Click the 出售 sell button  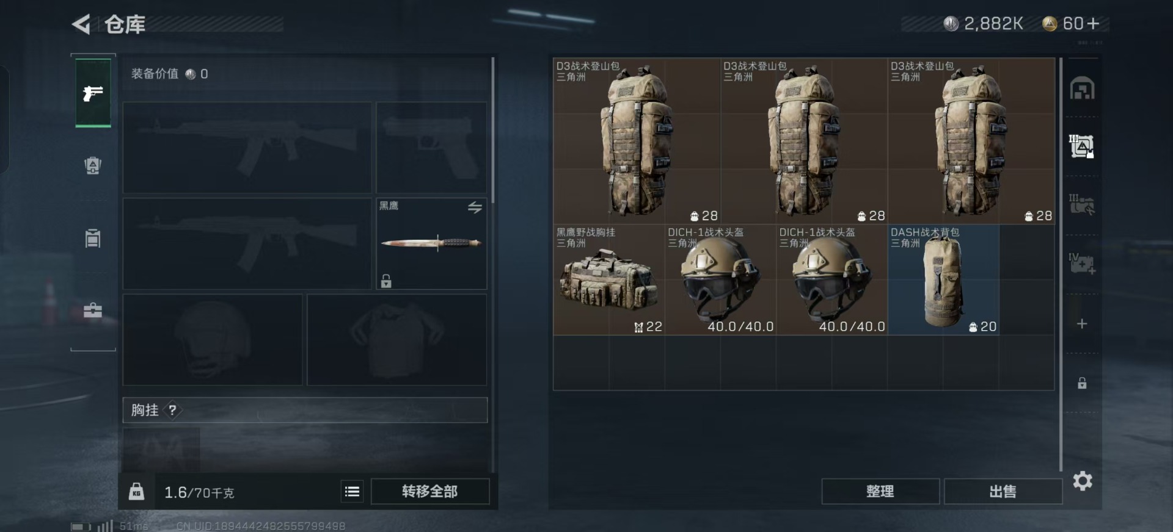pyautogui.click(x=1003, y=492)
